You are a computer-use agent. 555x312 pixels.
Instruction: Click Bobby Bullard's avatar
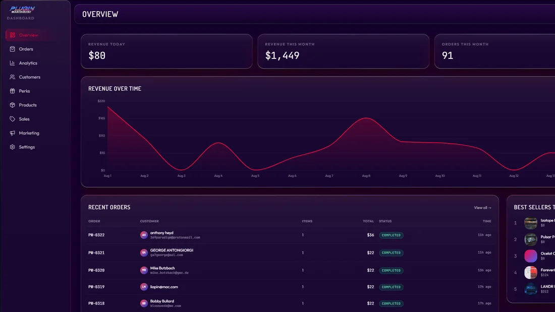pos(144,303)
